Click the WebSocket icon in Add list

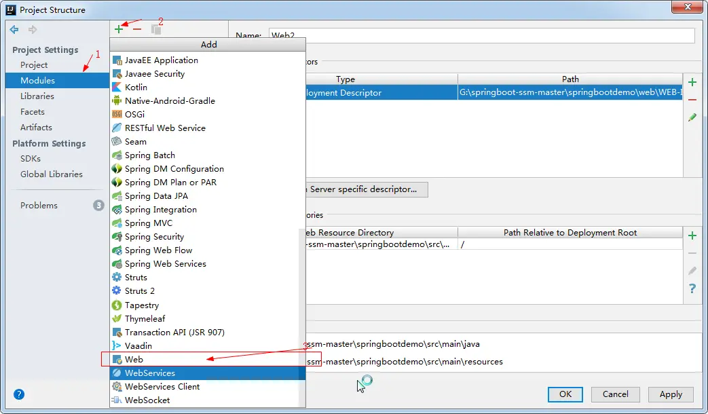click(117, 400)
